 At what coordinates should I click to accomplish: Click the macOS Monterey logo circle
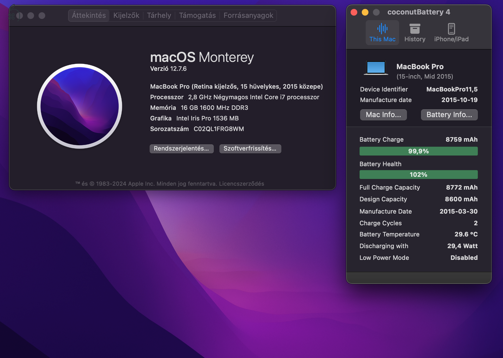point(80,106)
